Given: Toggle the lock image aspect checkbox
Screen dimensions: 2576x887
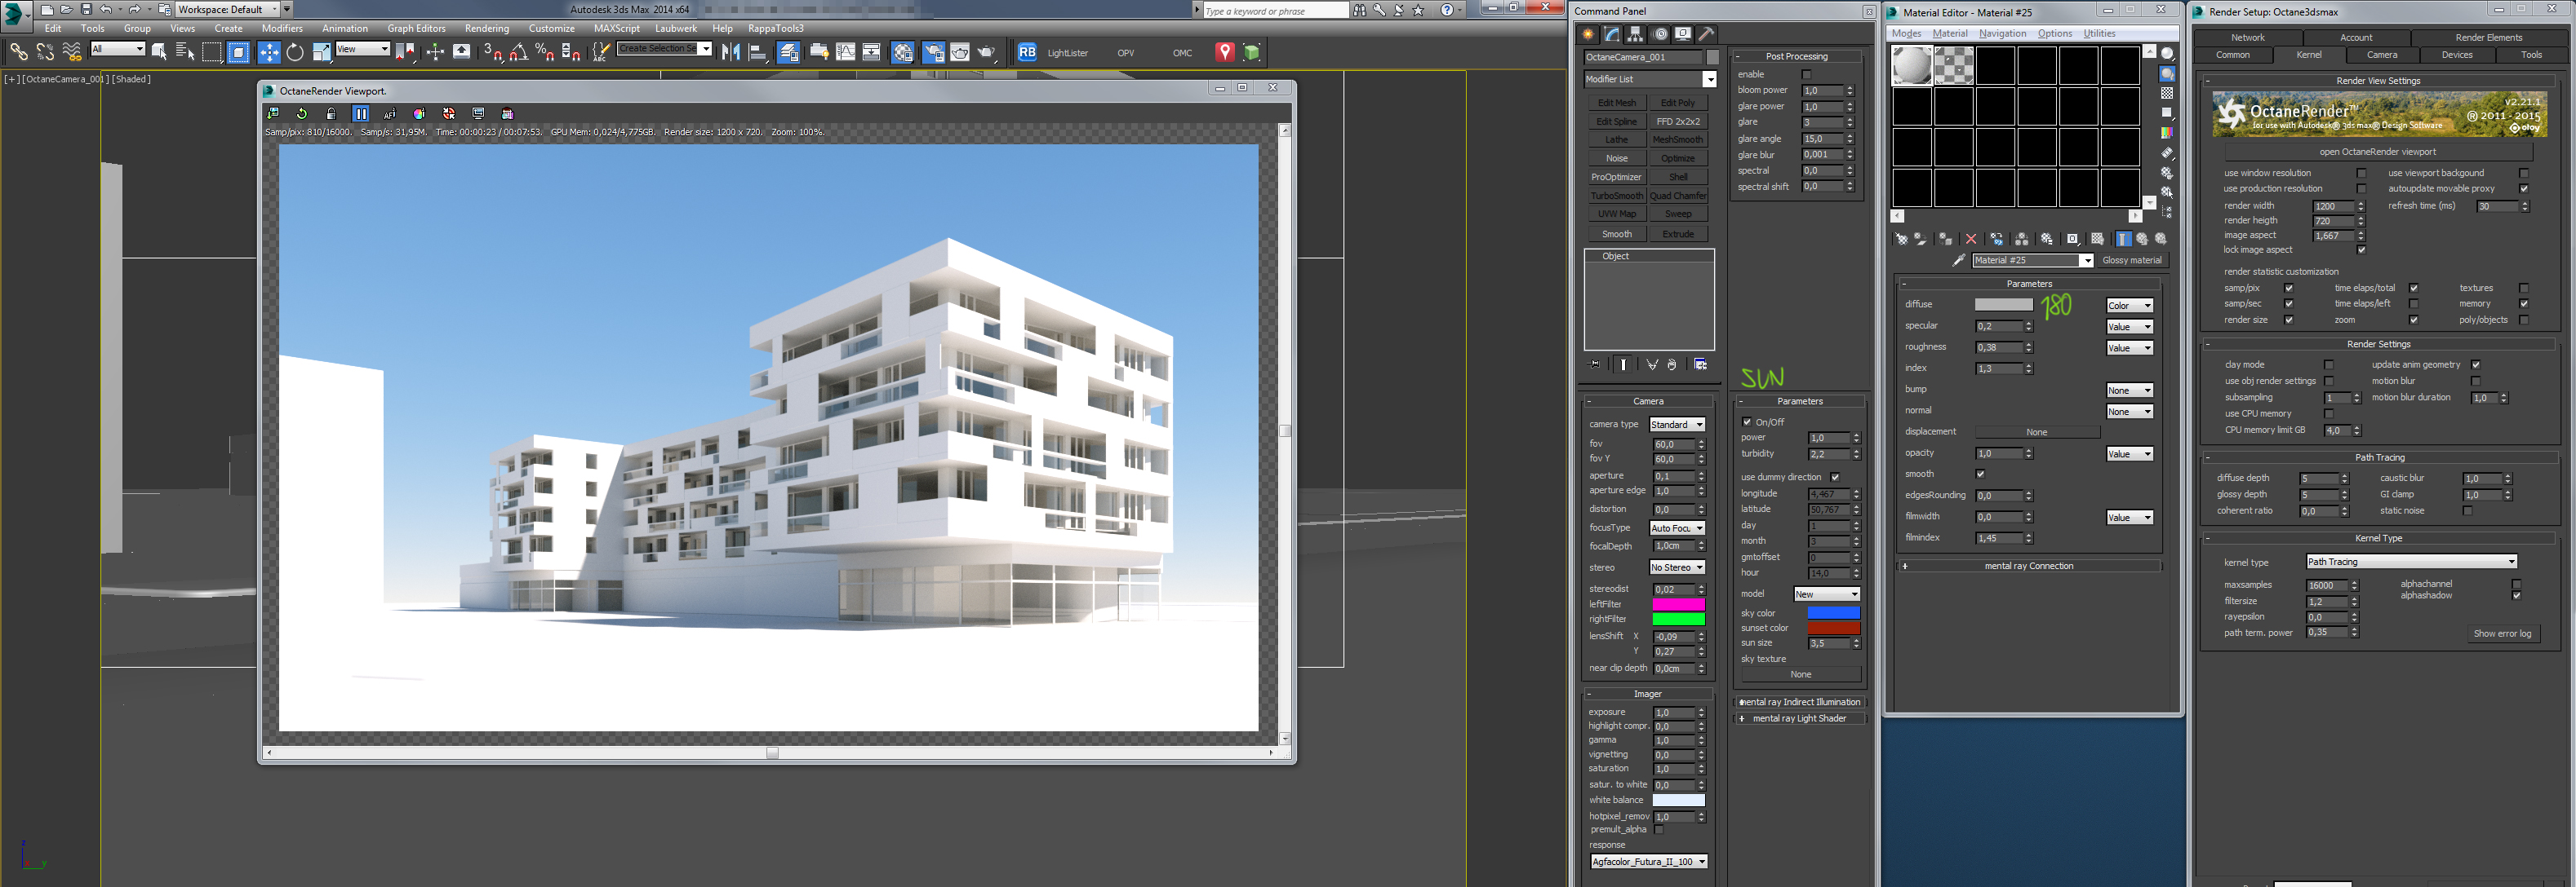Looking at the screenshot, I should pos(2361,249).
